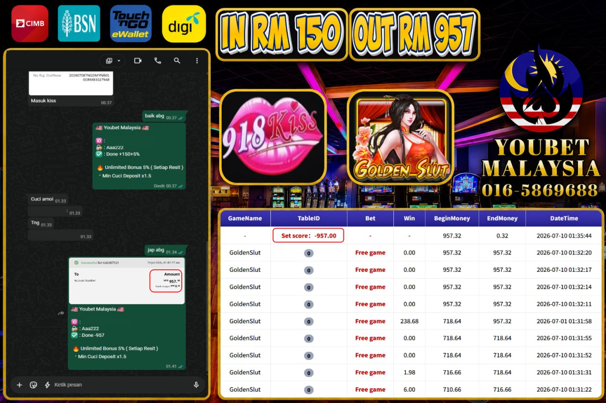606x403 pixels.
Task: Click the 'Done -957' message line
Action: pyautogui.click(x=88, y=335)
